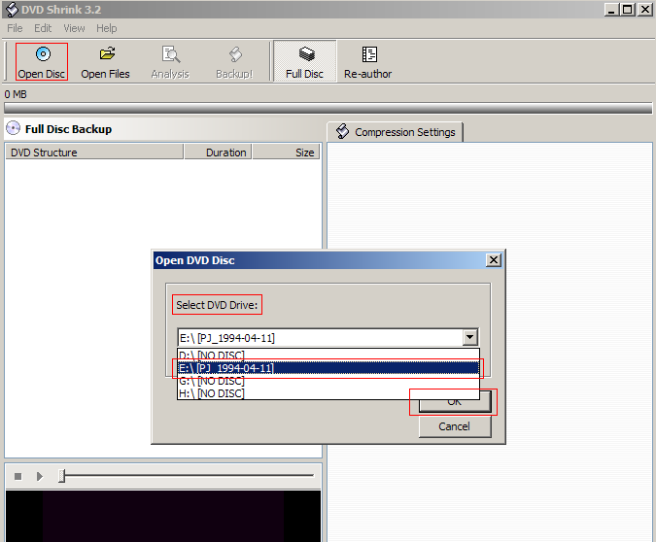This screenshot has height=542, width=656.
Task: Open the Help menu
Action: click(x=107, y=29)
